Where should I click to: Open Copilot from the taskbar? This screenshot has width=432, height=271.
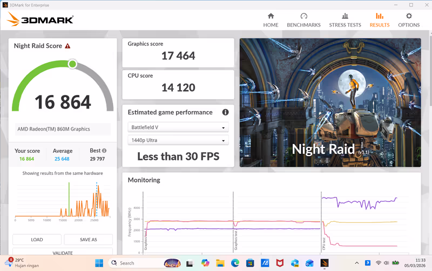[x=205, y=263]
